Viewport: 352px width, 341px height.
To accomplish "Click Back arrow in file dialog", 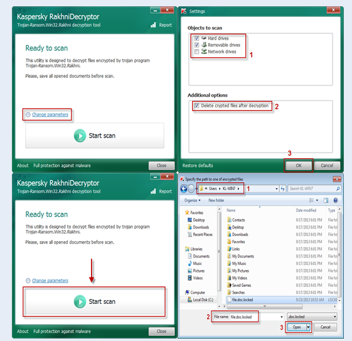I will [x=184, y=189].
